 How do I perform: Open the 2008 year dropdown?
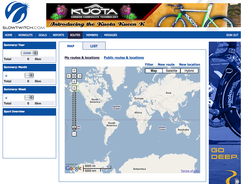[x=29, y=53]
